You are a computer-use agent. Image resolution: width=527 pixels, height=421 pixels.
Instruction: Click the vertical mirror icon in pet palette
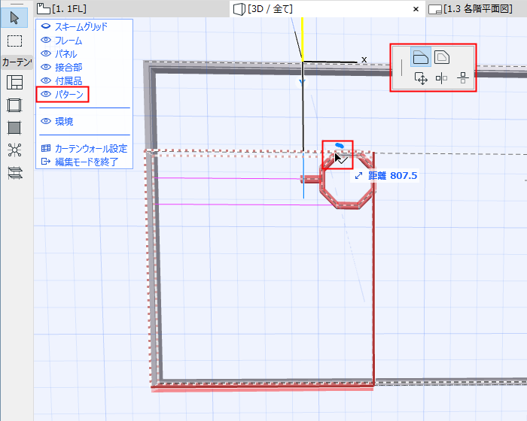point(442,78)
